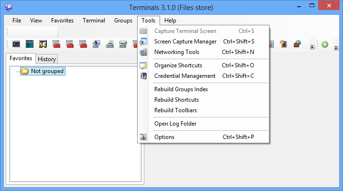Select Credential Management in the menu

tap(185, 76)
